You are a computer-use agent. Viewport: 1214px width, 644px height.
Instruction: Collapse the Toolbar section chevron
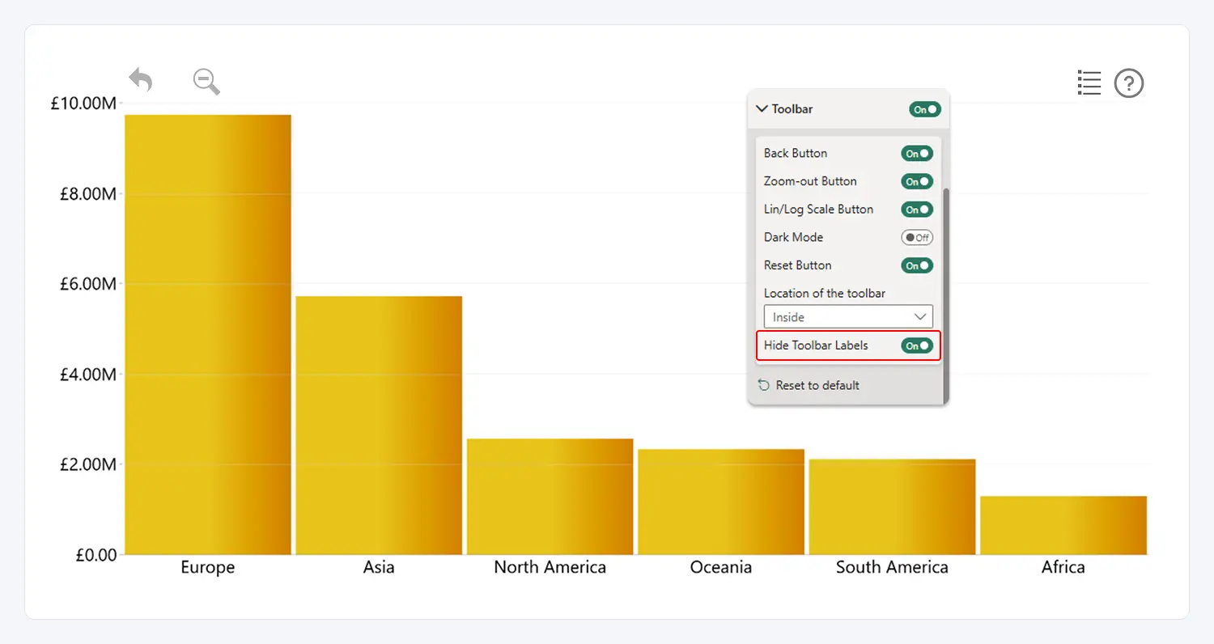pyautogui.click(x=762, y=108)
